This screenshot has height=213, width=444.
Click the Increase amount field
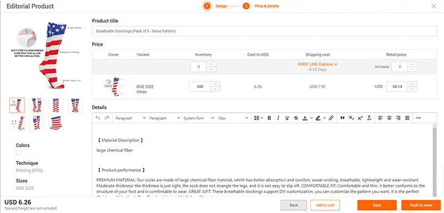pos(400,67)
